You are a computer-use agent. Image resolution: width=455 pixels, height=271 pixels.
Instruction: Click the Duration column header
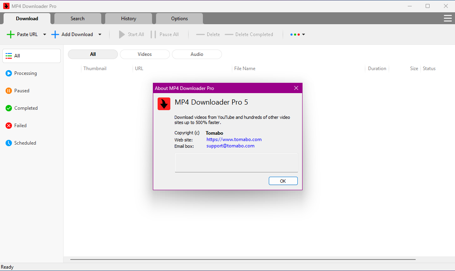[x=377, y=68]
